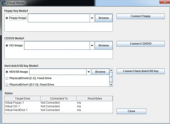
Task: Click Connect Hard disk/USB Key button
Action: tap(140, 71)
